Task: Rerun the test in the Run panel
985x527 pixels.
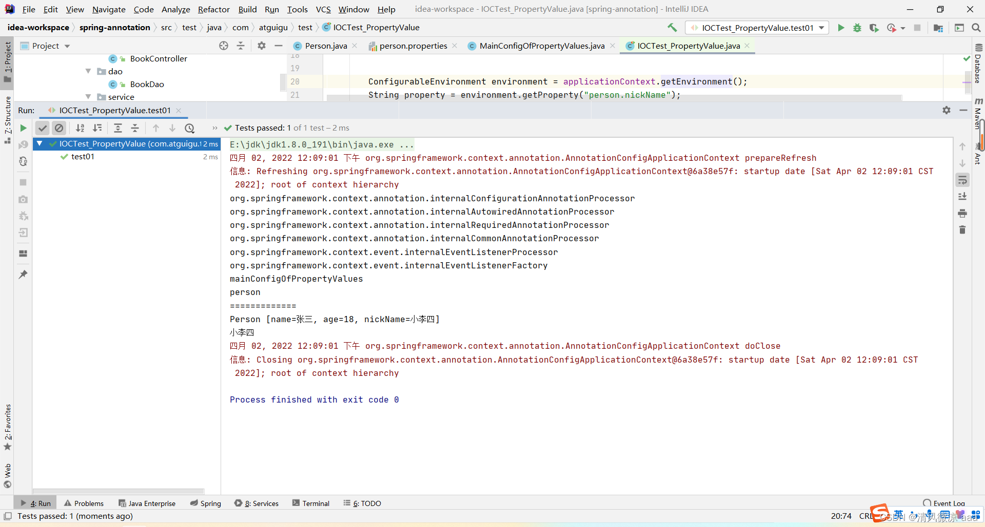Action: click(x=23, y=128)
